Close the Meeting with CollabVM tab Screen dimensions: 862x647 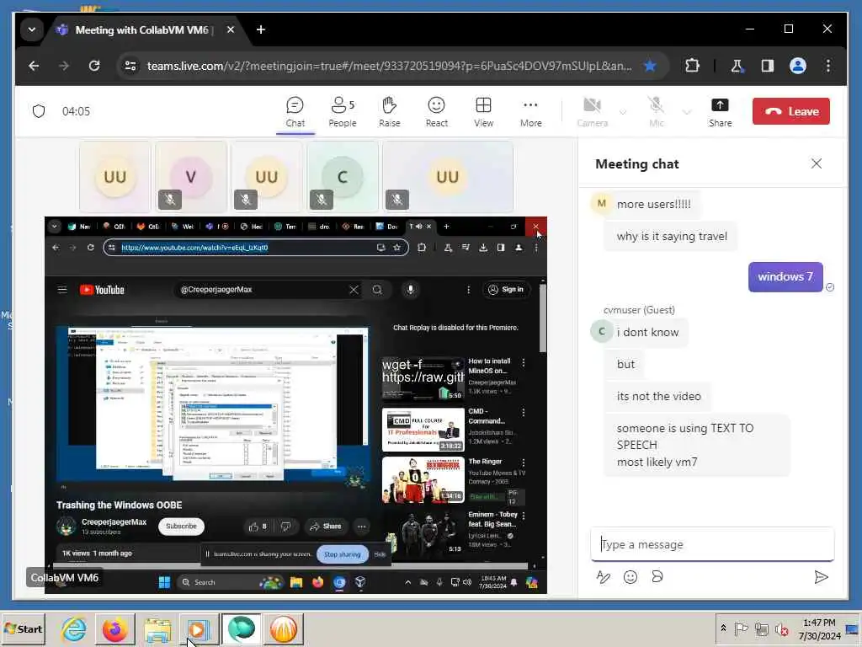pos(231,29)
